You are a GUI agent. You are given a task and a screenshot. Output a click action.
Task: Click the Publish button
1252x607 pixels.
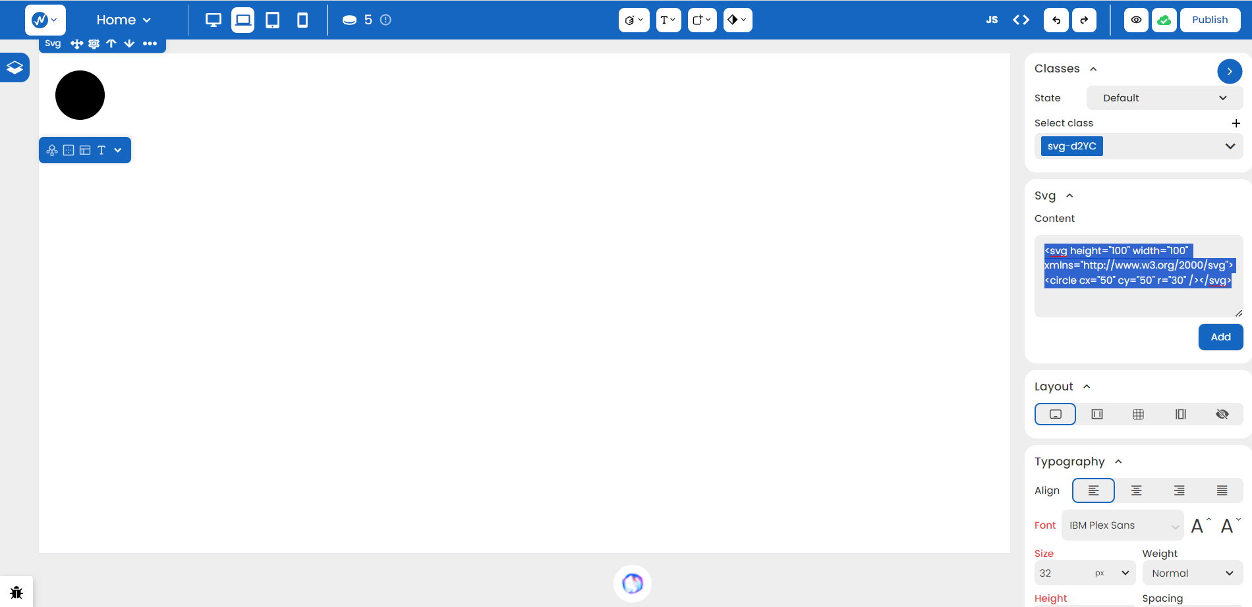tap(1210, 20)
